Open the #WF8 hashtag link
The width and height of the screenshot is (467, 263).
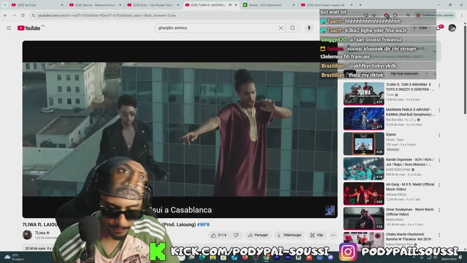pyautogui.click(x=203, y=225)
